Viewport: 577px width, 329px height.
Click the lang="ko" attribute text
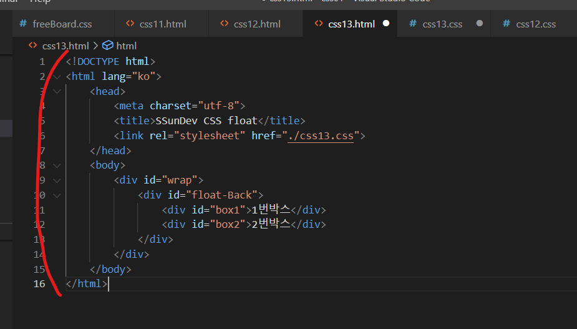tap(128, 76)
